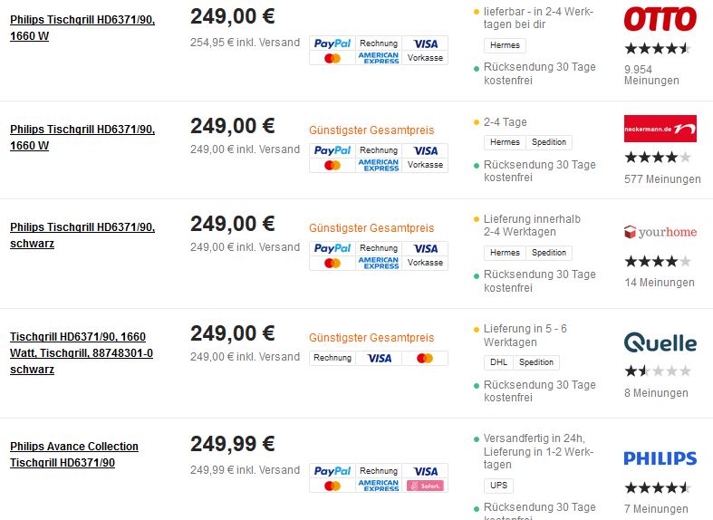Click the OTTO shop logo
Viewport: 713px width, 520px height.
tap(660, 19)
